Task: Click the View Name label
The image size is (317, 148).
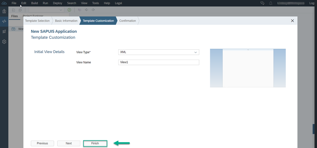Action: pyautogui.click(x=83, y=62)
